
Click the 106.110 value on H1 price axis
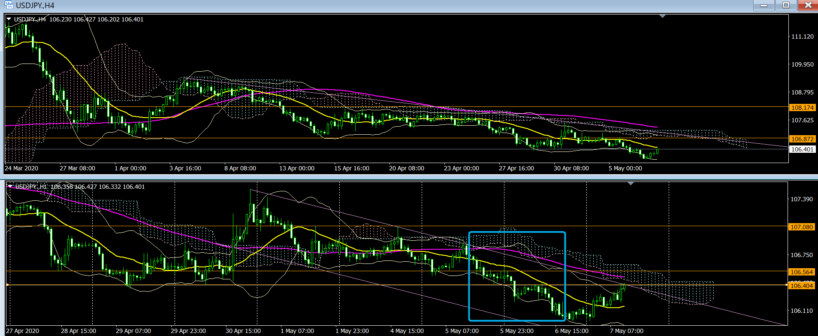click(x=802, y=311)
